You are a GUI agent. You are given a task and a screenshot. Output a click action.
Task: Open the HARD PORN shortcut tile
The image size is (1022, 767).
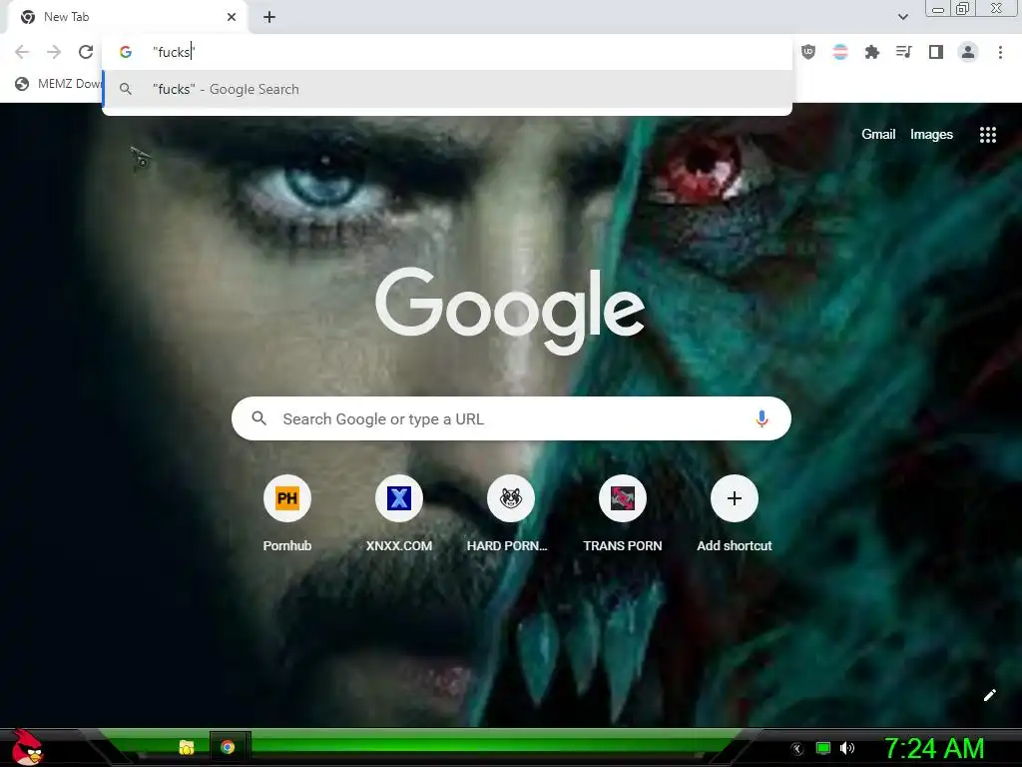[510, 514]
